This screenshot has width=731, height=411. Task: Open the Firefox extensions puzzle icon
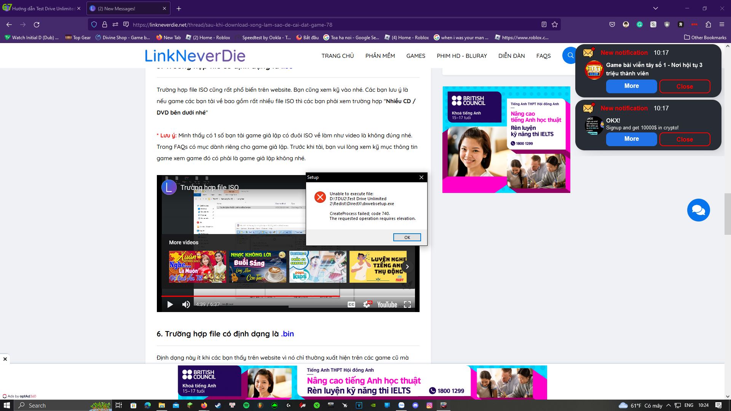point(709,24)
